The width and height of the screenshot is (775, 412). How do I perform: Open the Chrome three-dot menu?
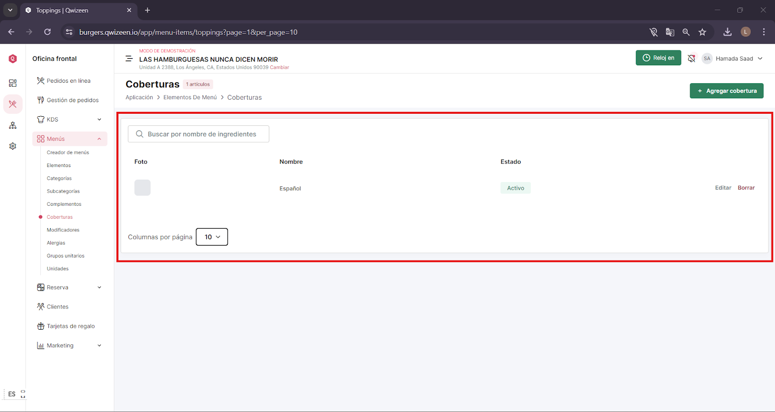[x=764, y=32]
